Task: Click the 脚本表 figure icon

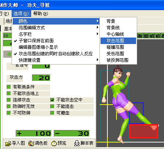Action: coord(77,143)
